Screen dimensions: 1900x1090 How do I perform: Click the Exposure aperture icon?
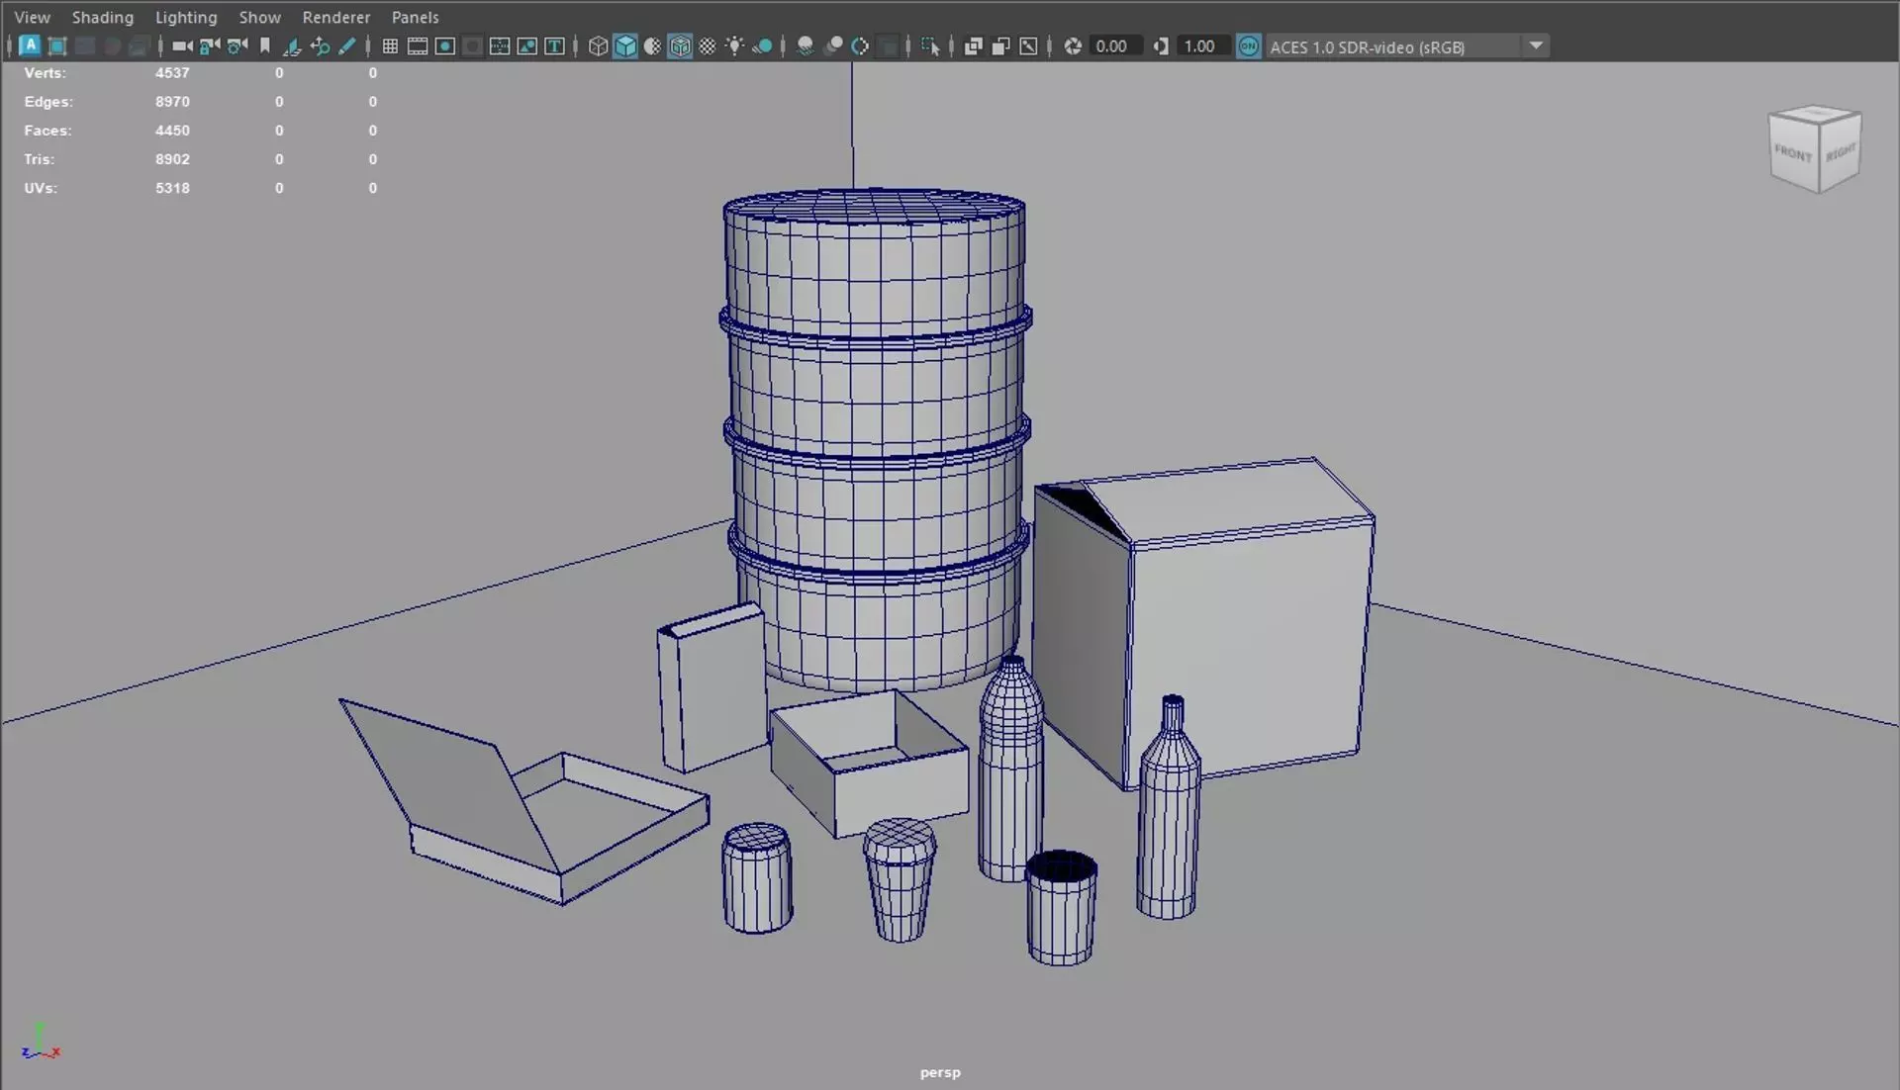pos(1073,45)
